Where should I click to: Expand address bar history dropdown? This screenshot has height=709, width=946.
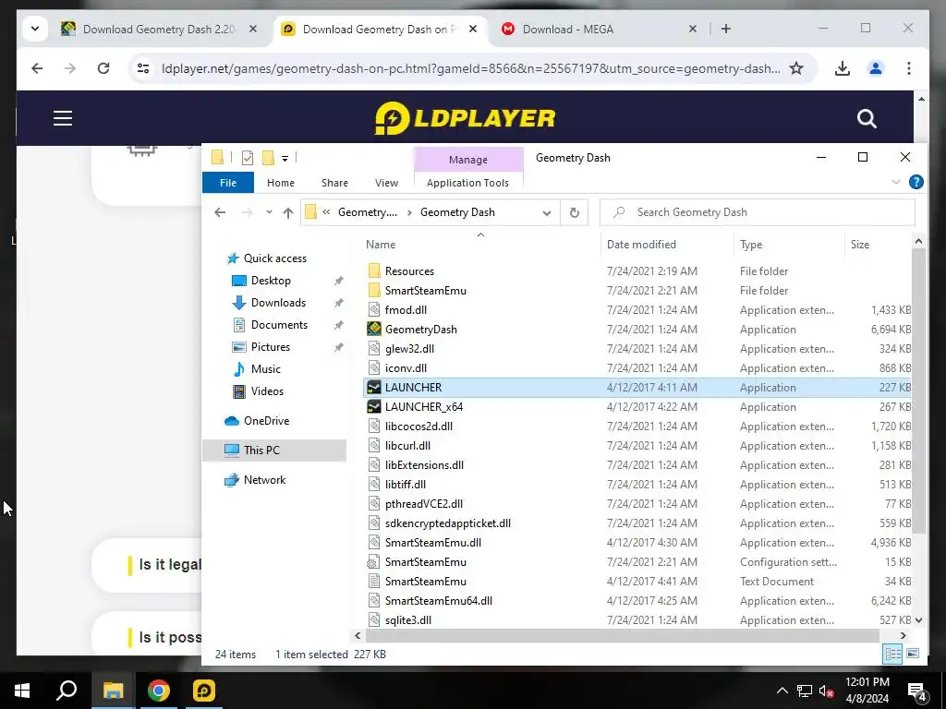coord(547,213)
